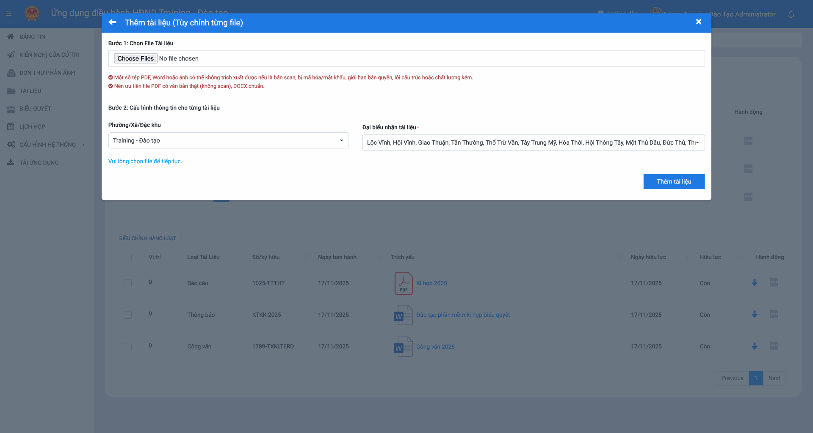Screen dimensions: 813x433
Task: Open Bảng tin in the sidebar
Action: tap(32, 37)
